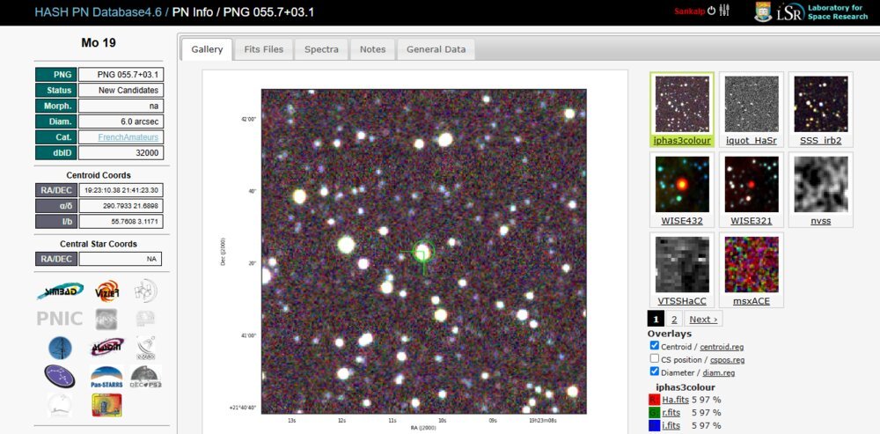Click the grey square survey logo beside PNIC

[106, 319]
